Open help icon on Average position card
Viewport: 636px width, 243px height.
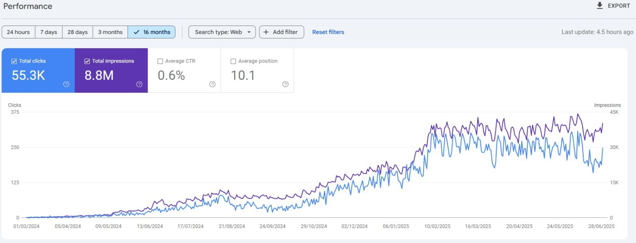285,84
